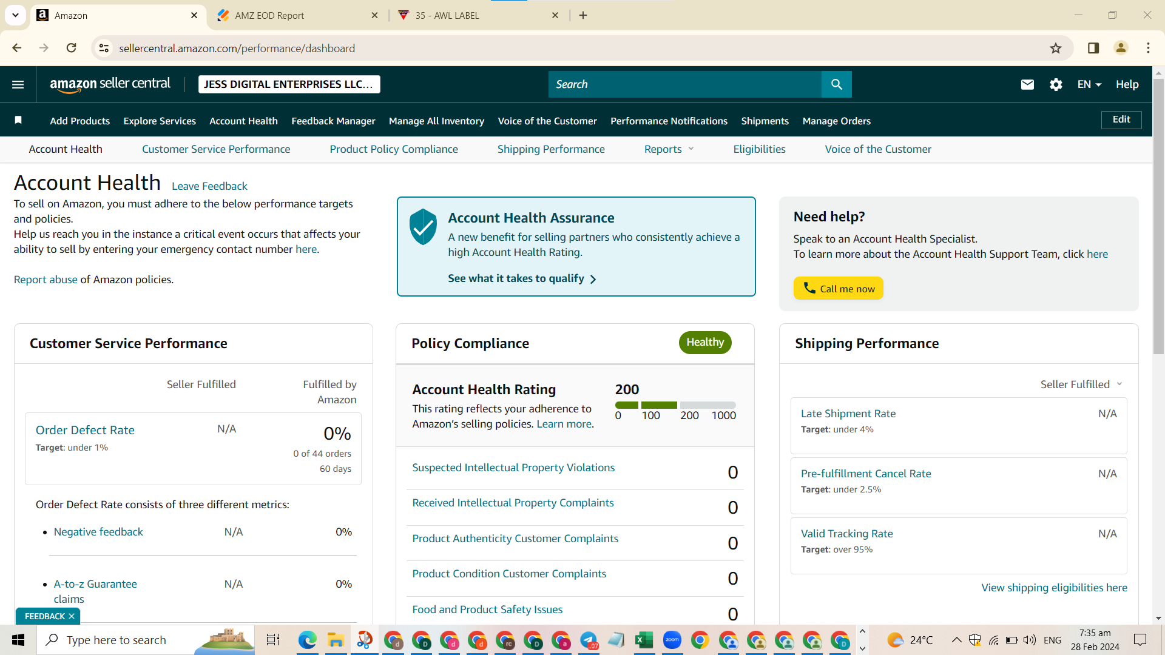Open Shipping Performance tab

[x=551, y=149]
